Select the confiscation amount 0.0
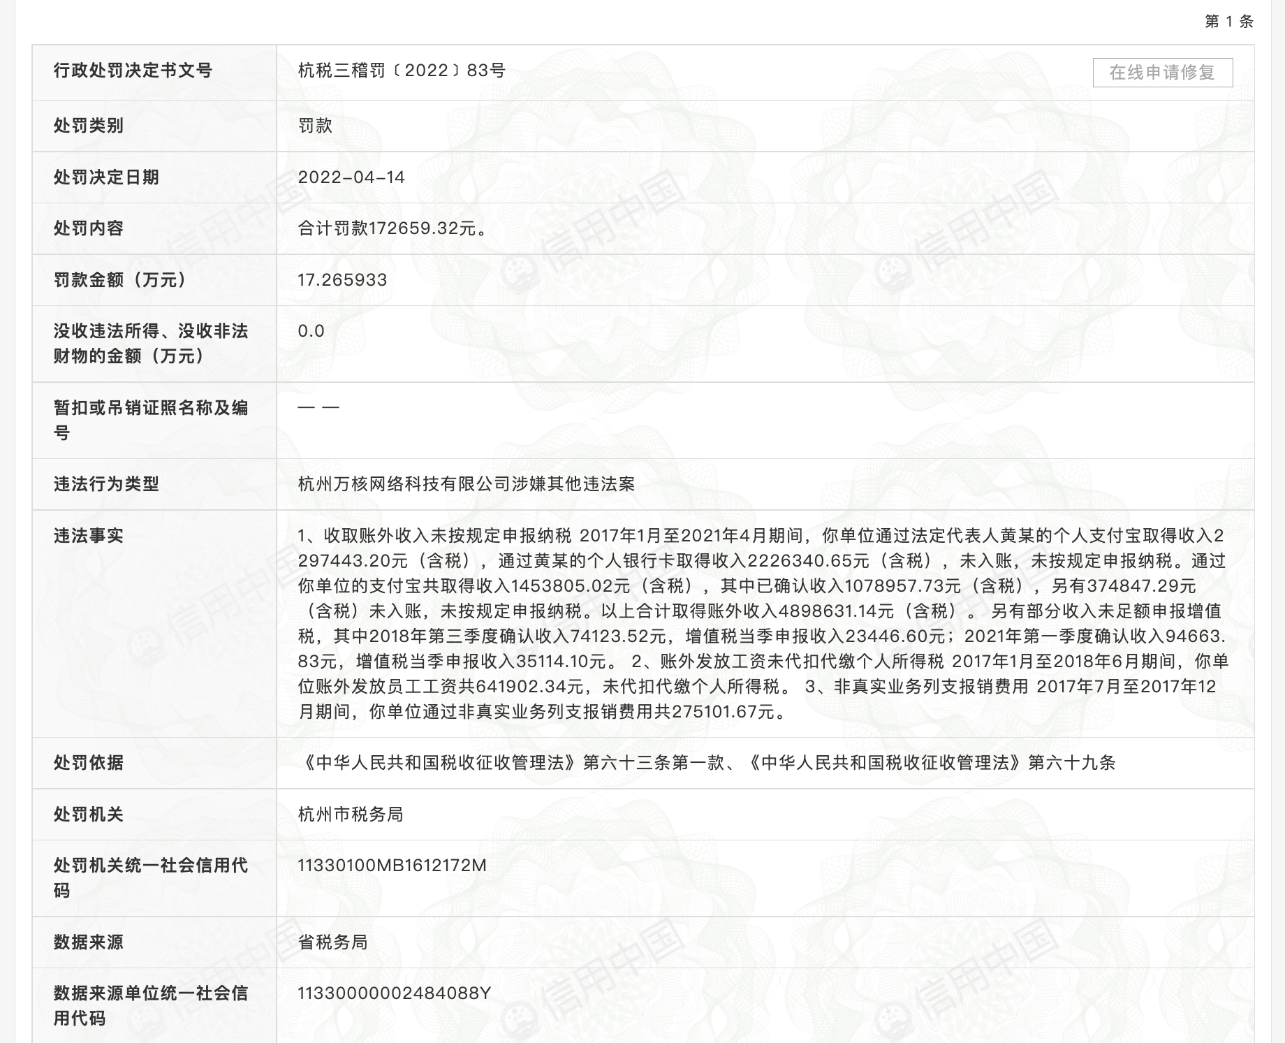The image size is (1285, 1043). [x=311, y=331]
